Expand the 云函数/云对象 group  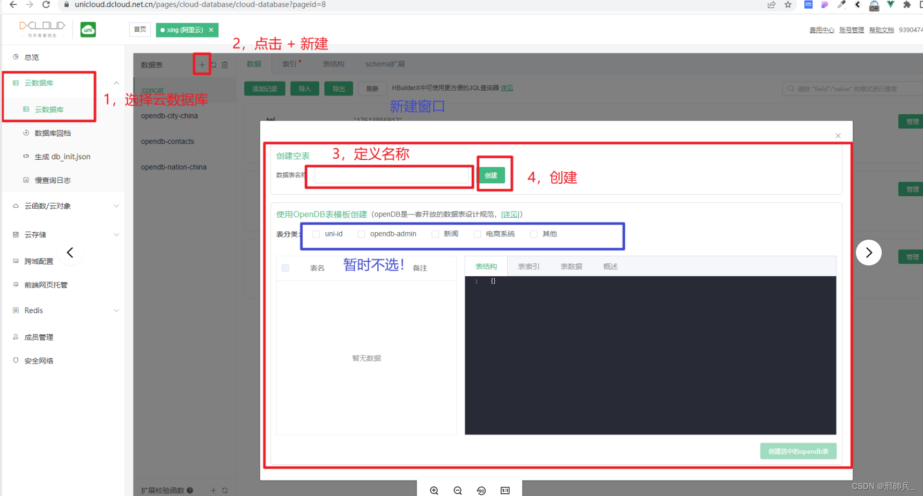(x=116, y=206)
